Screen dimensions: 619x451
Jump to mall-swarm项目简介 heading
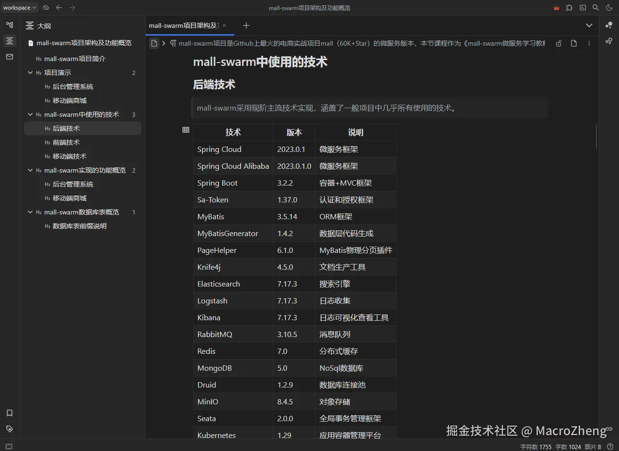[83, 59]
